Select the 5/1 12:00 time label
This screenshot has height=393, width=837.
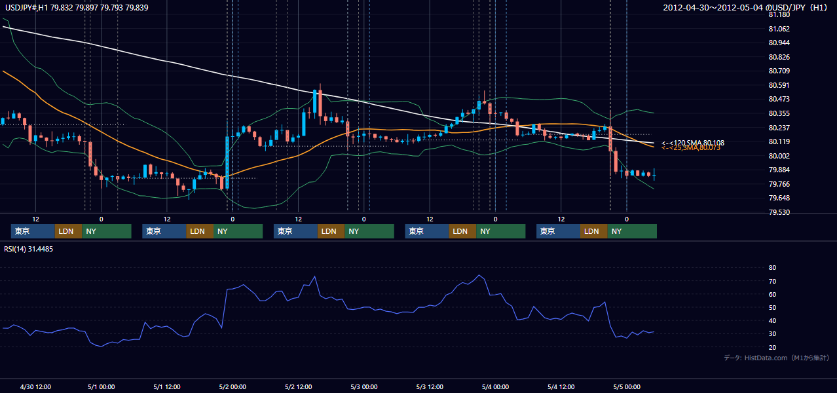[166, 386]
